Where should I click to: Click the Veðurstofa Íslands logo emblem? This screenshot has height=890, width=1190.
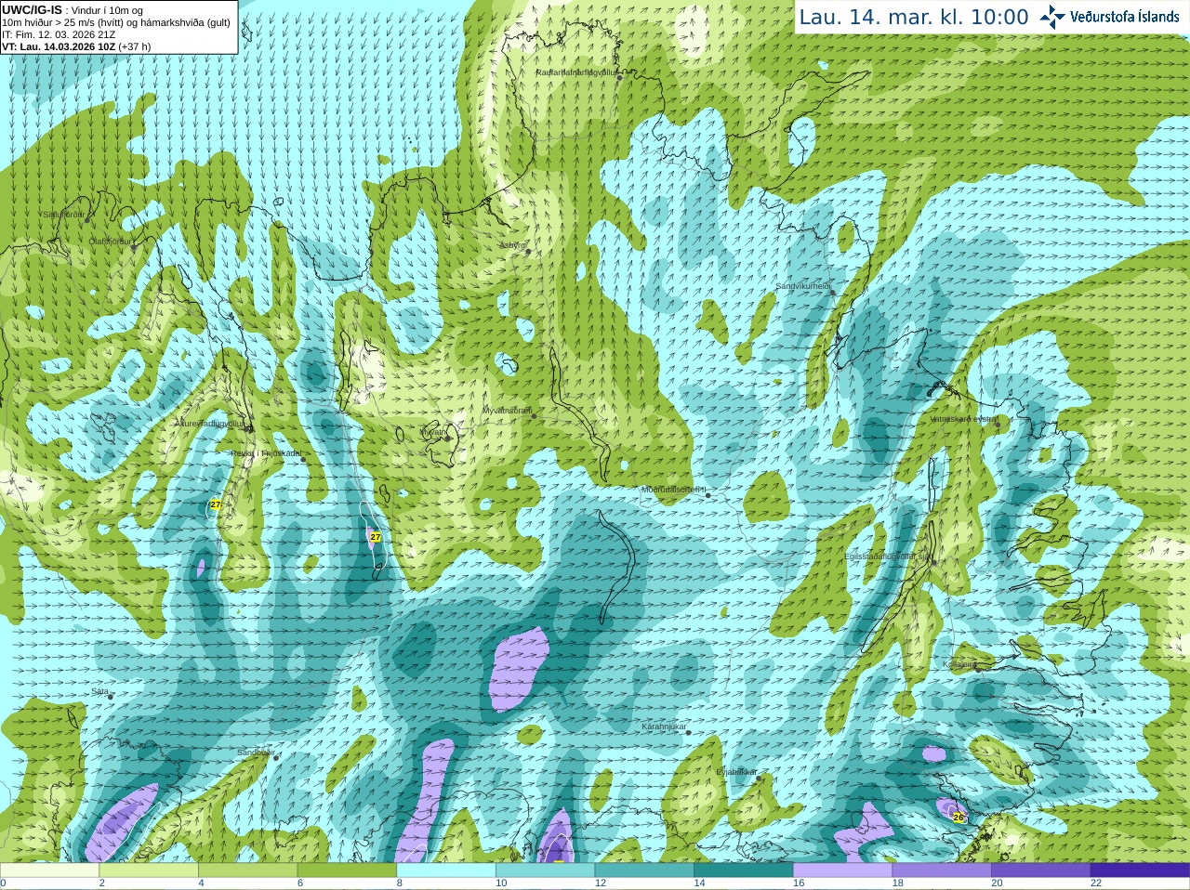(x=1052, y=17)
